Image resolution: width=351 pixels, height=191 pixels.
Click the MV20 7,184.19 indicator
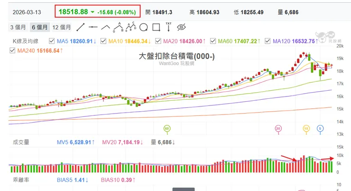(122, 143)
